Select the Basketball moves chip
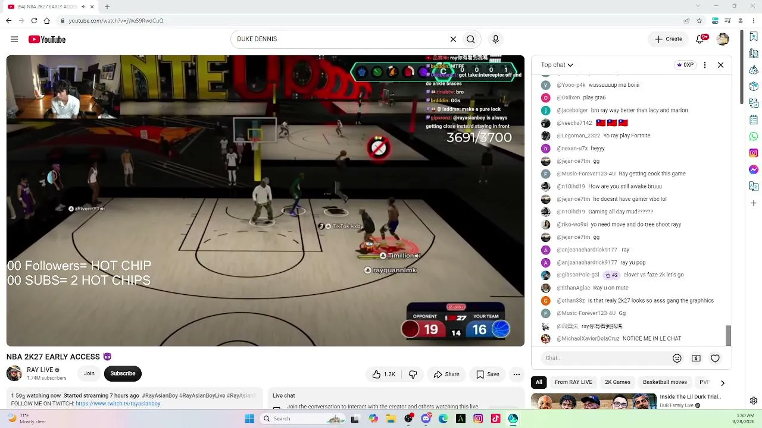 (665, 382)
